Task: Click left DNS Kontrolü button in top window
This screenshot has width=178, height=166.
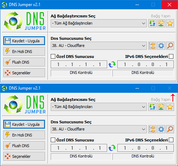Action: point(81,73)
